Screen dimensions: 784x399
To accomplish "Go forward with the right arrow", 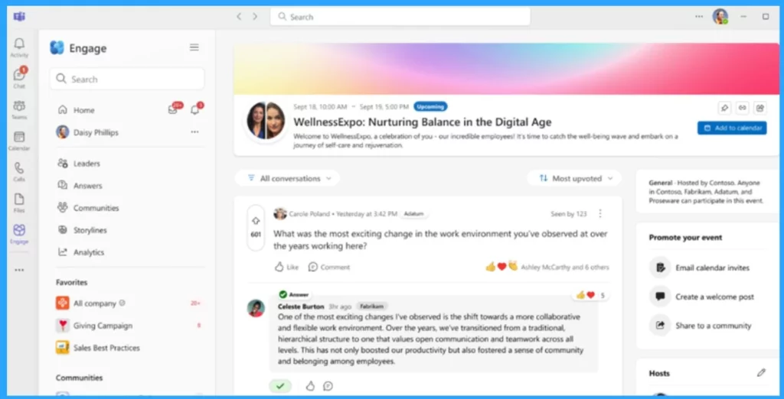I will 255,17.
